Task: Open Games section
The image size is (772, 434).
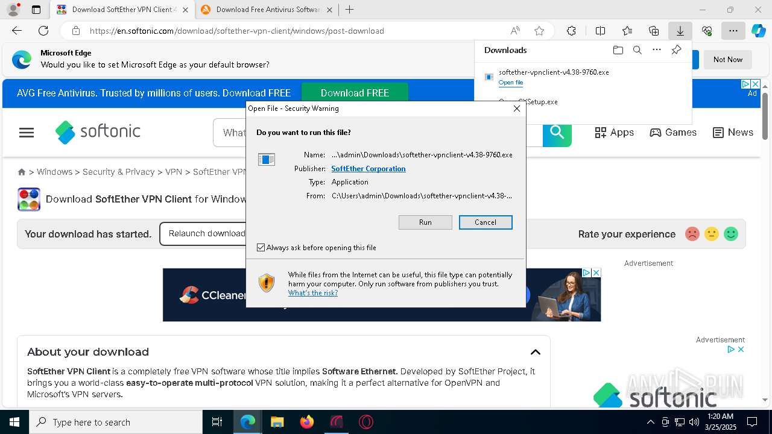Action: tap(673, 133)
